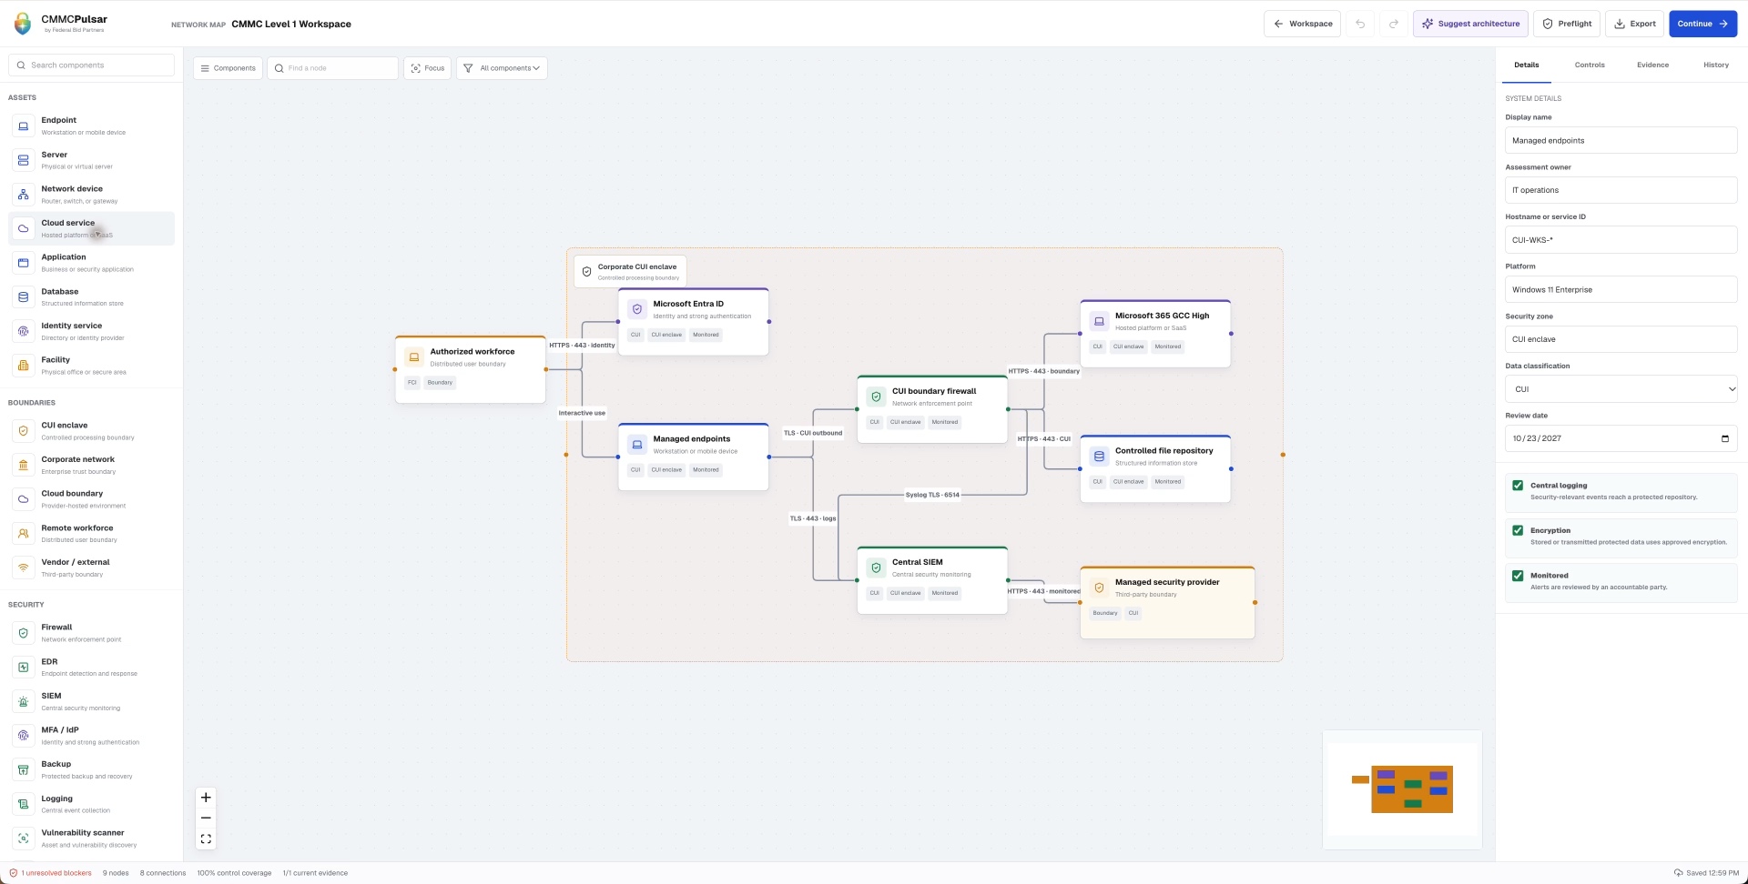Open the History tab
This screenshot has height=884, width=1748.
coord(1716,65)
